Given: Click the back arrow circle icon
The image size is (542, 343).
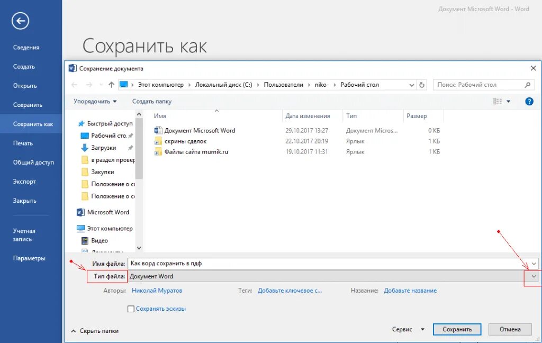Looking at the screenshot, I should point(20,21).
